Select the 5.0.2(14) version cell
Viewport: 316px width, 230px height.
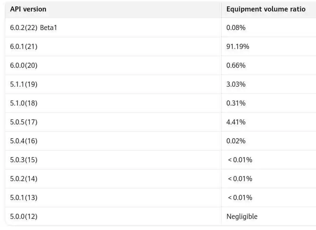pyautogui.click(x=24, y=179)
